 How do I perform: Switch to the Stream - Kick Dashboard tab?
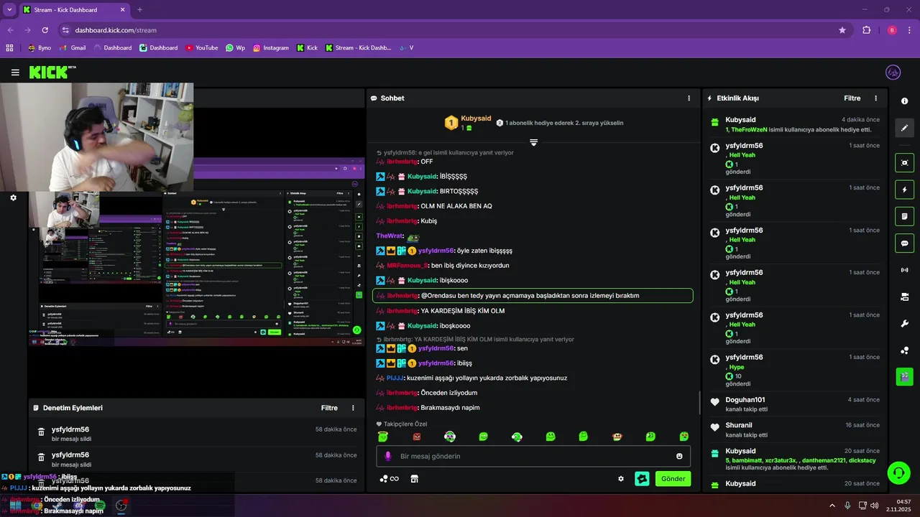coord(74,10)
